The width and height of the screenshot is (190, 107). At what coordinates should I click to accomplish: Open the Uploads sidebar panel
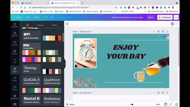point(15,43)
